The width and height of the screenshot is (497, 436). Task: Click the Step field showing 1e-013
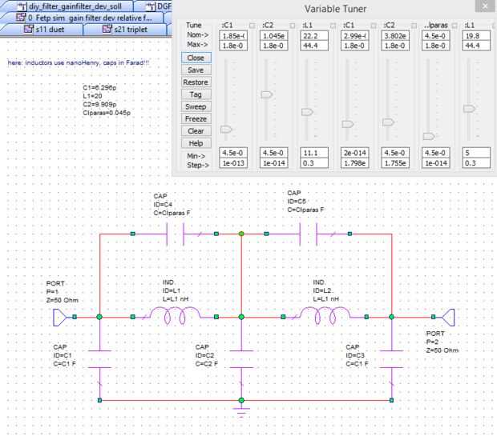click(233, 163)
